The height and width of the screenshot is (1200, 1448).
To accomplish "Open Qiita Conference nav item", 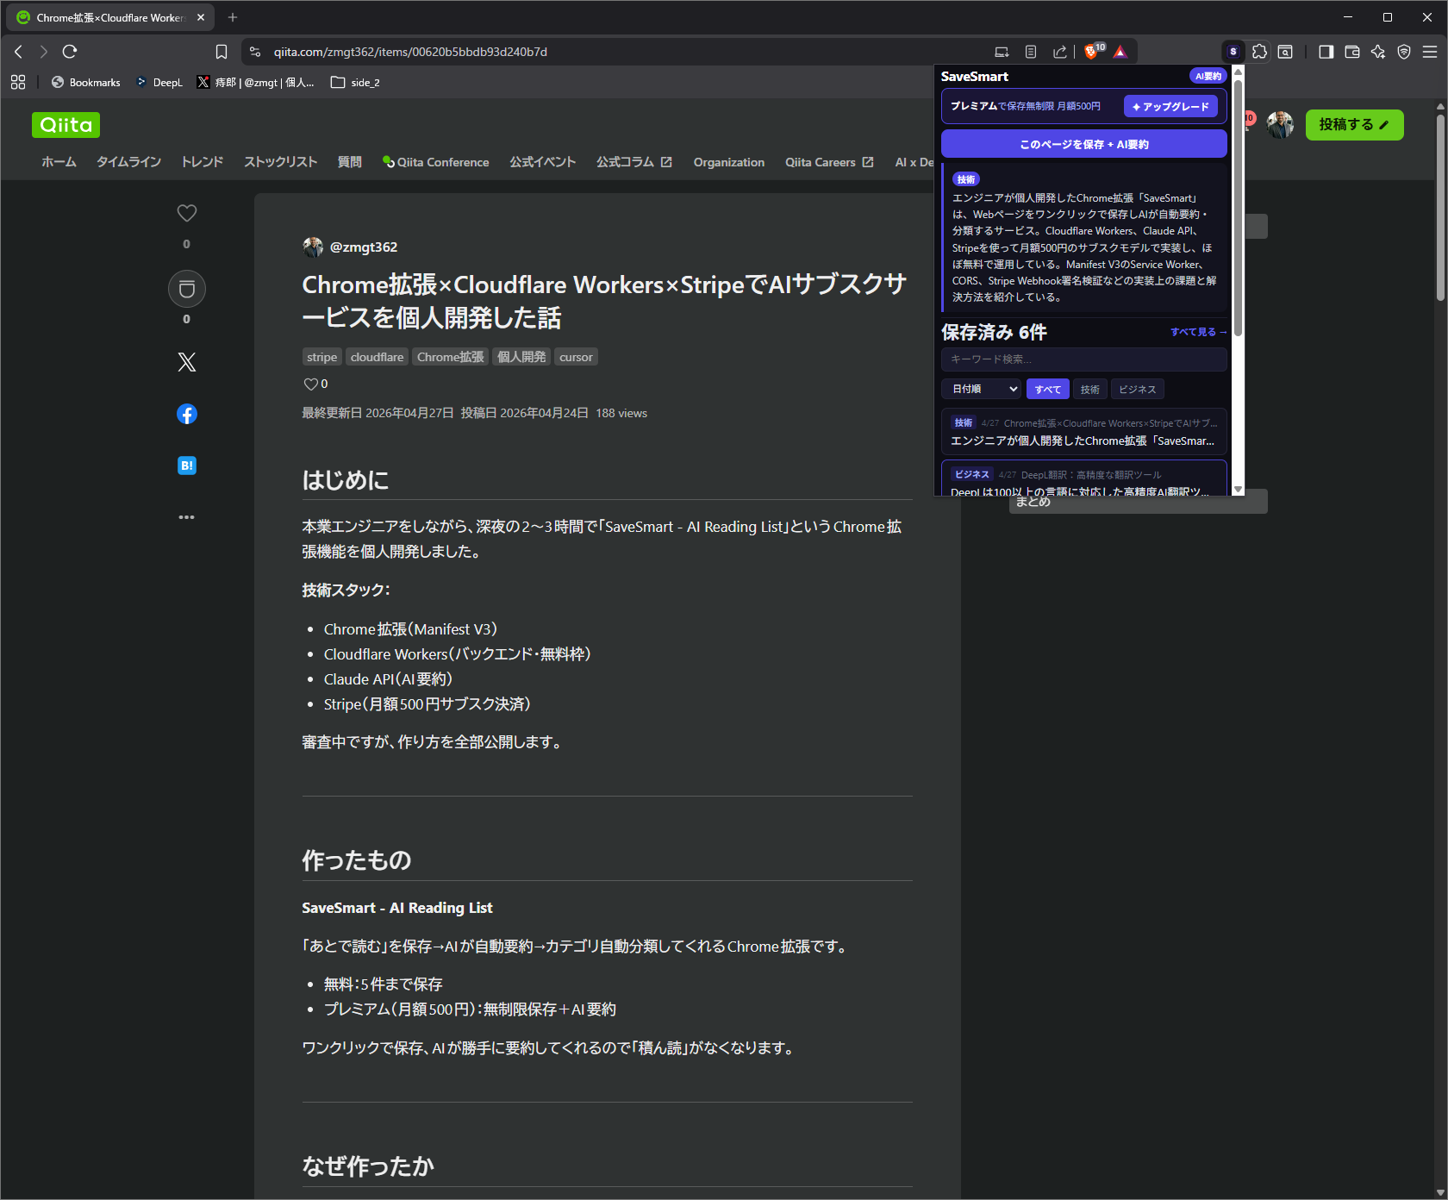I will pos(436,162).
